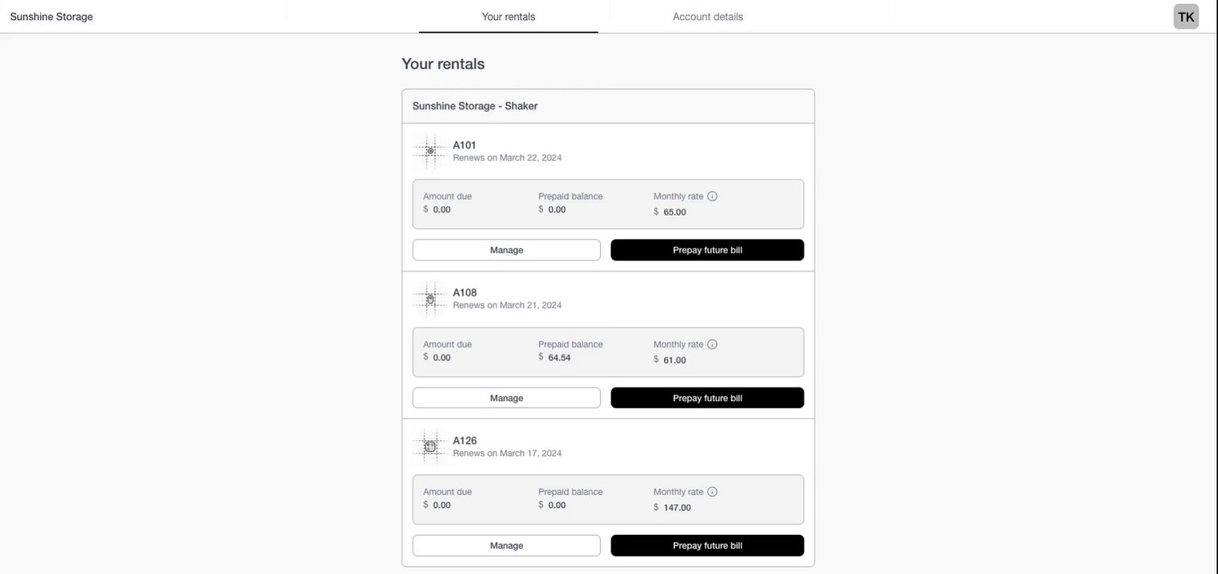Viewport: 1218px width, 574px height.
Task: Click Manage for unit A108
Action: click(x=506, y=398)
